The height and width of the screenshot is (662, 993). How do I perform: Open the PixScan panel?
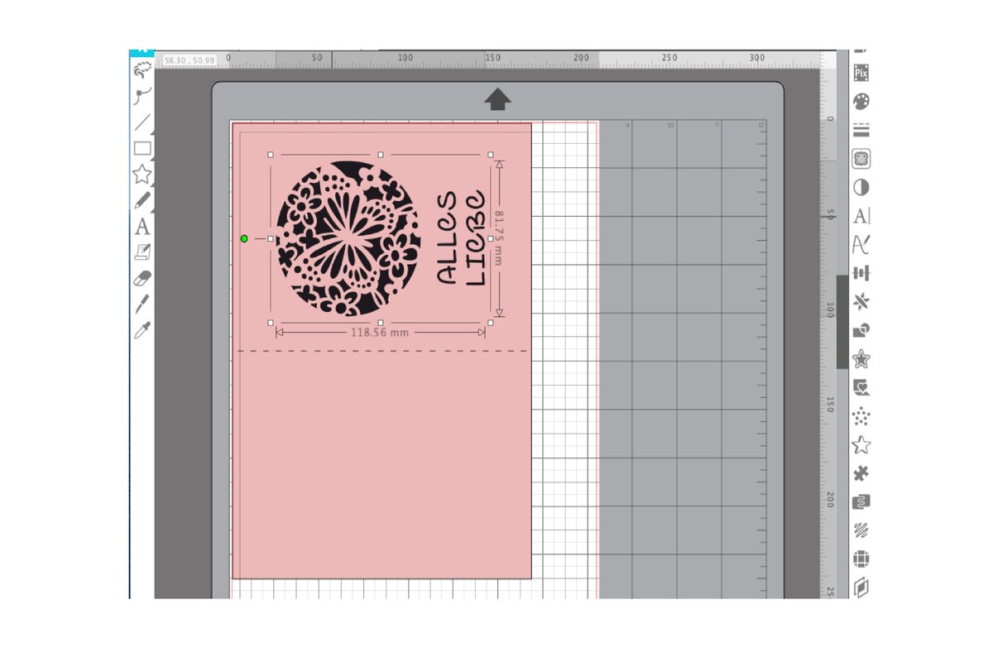tap(861, 72)
